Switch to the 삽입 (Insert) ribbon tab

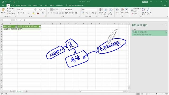pos(13,5)
